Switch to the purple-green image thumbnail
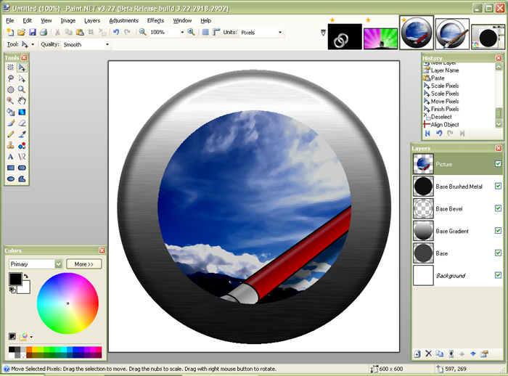The image size is (508, 376). tap(380, 38)
